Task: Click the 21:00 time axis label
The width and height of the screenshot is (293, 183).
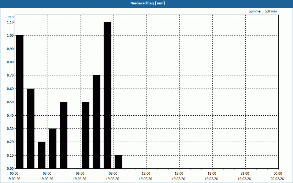Action: pos(245,173)
